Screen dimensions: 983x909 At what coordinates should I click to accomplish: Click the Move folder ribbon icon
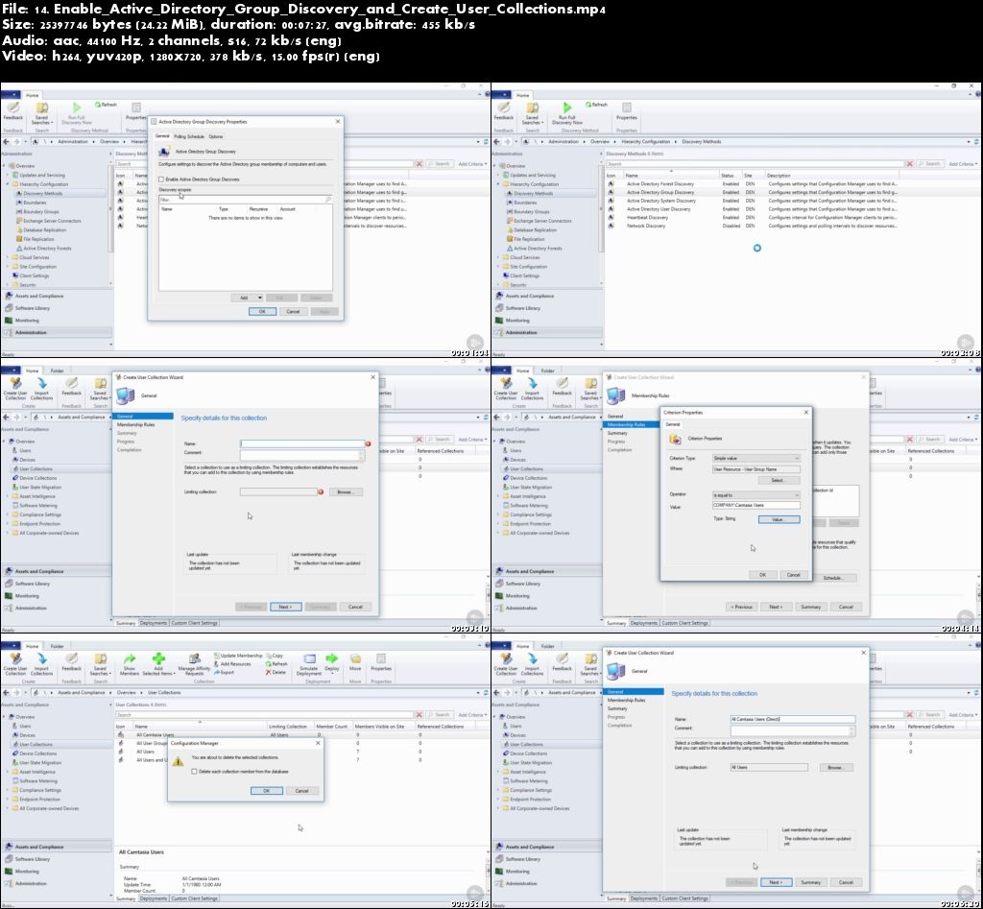pos(355,658)
